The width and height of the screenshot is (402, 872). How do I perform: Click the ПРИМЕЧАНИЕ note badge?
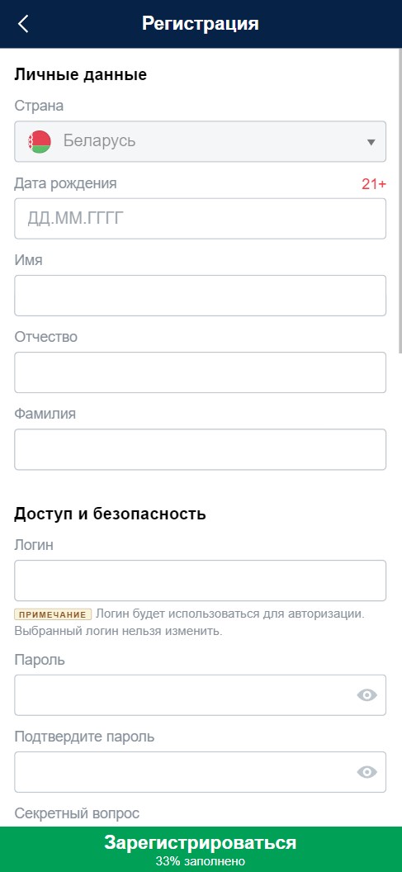pyautogui.click(x=53, y=614)
